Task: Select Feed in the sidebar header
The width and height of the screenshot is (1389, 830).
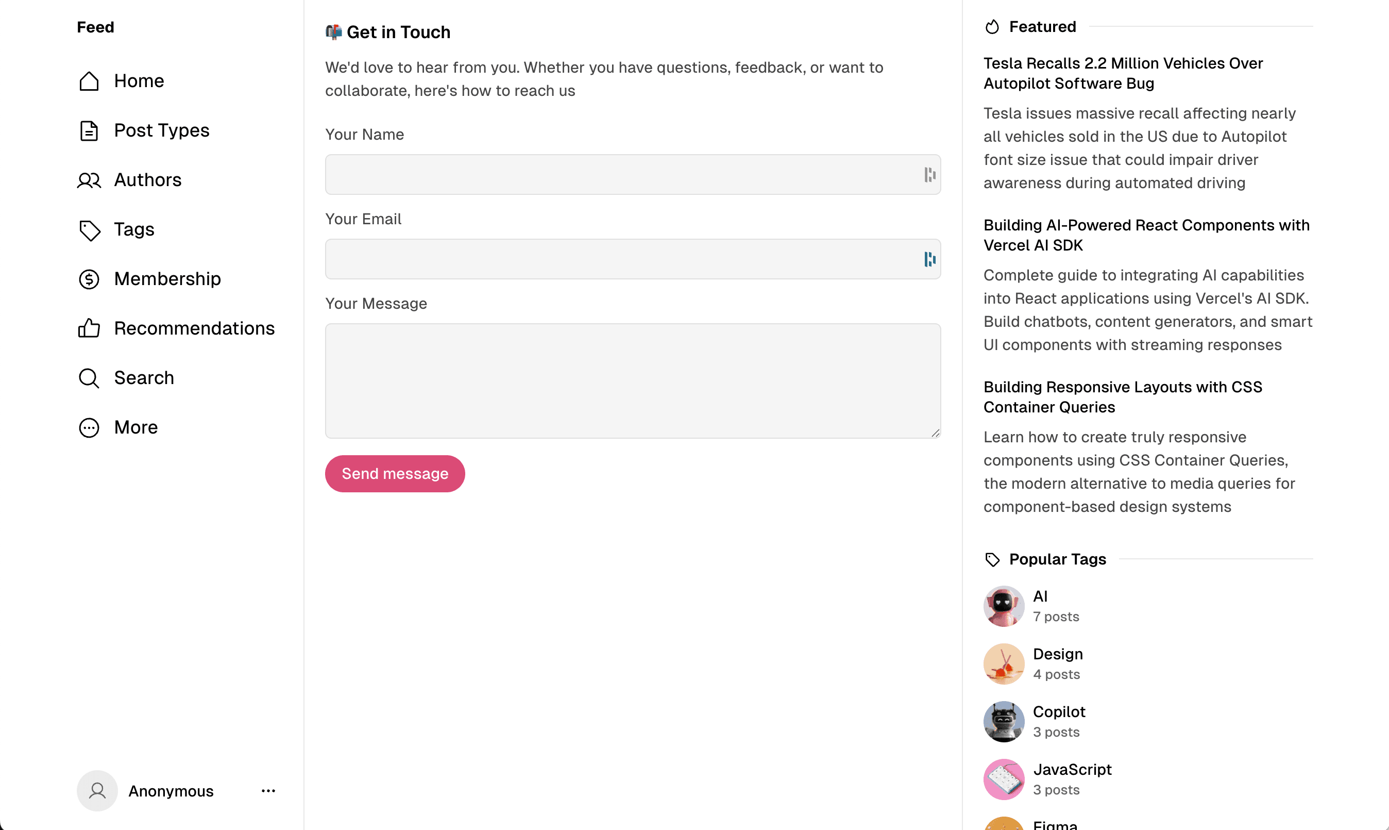Action: point(95,26)
